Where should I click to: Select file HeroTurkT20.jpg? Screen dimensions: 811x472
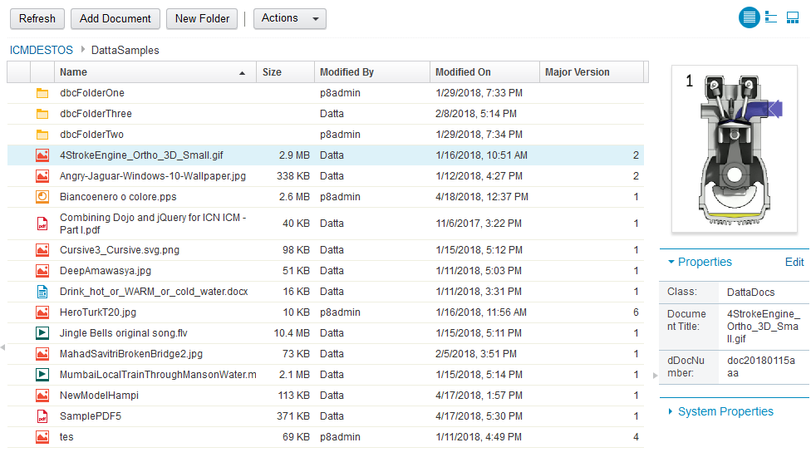[x=98, y=312]
